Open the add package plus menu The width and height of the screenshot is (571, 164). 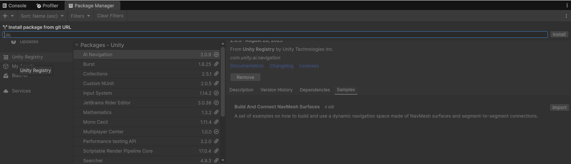(5, 16)
